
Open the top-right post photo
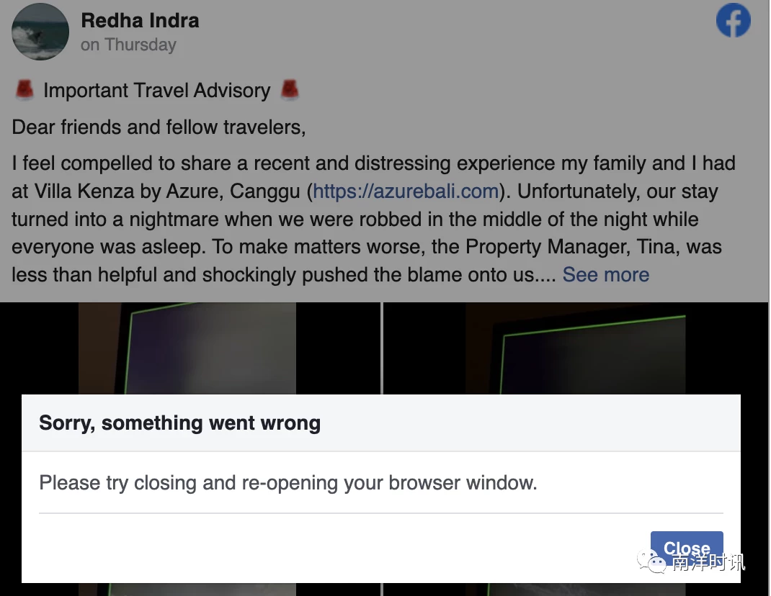pos(575,348)
